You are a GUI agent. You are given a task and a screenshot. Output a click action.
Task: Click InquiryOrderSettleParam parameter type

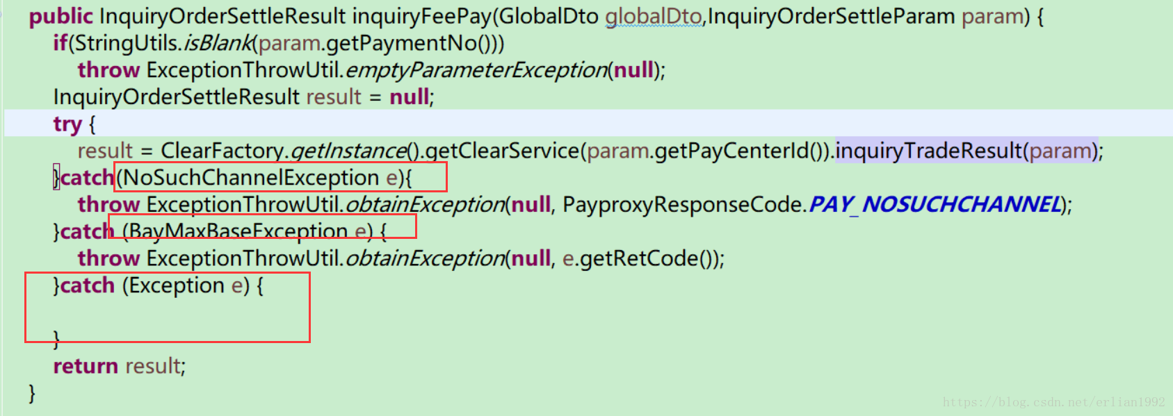[832, 16]
